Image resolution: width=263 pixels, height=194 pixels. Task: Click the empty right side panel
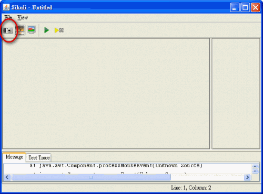(236, 93)
